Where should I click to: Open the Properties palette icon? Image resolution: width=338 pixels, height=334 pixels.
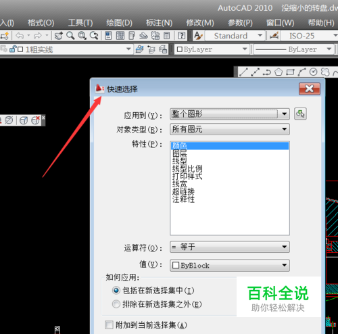click(x=108, y=36)
